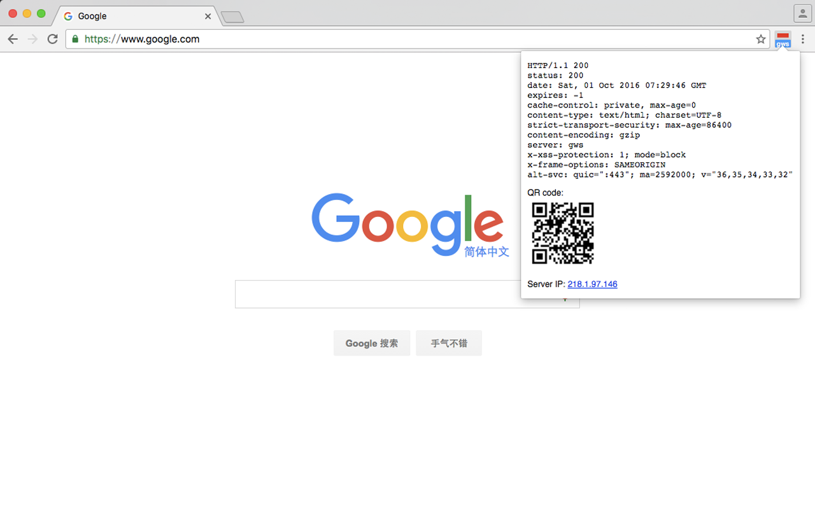Click the 'alt-svc: quic' header line
This screenshot has width=815, height=509.
pos(660,174)
